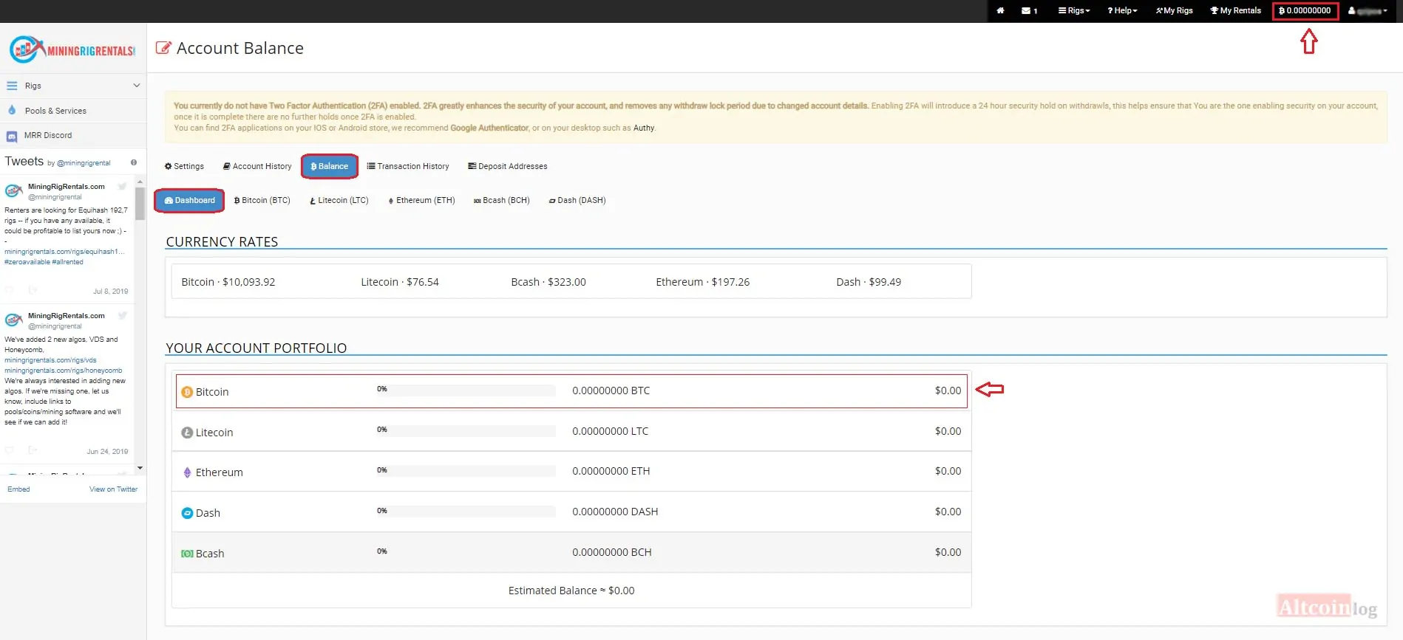
Task: Open the Deposit Addresses tab
Action: [507, 166]
